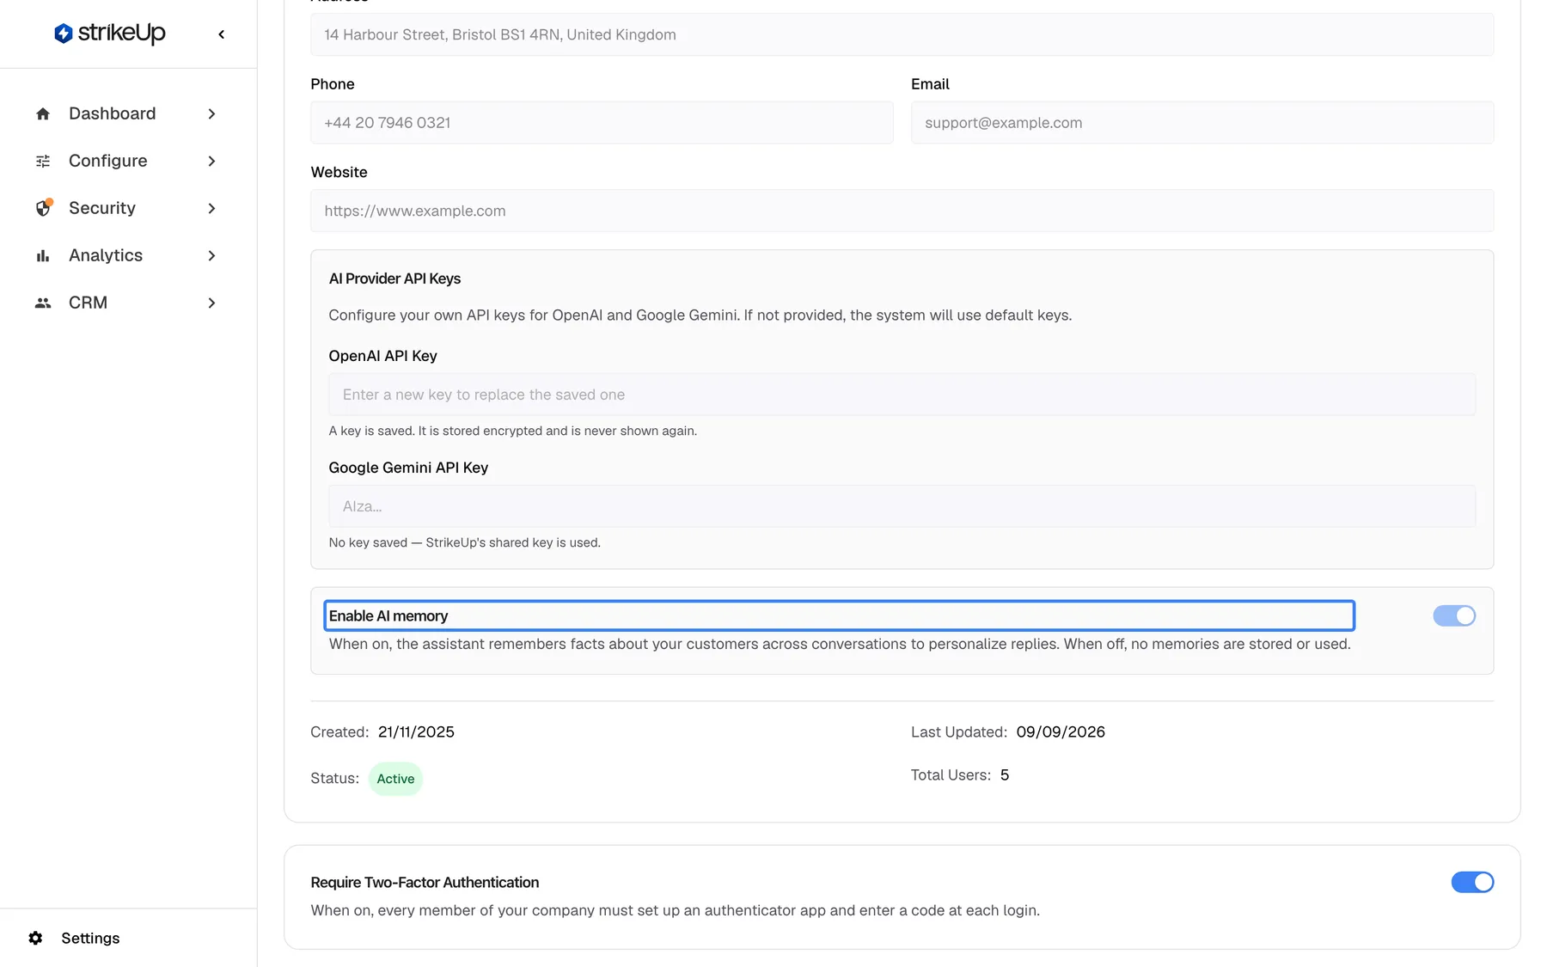Viewport: 1547px width, 967px height.
Task: Click the Dashboard home icon
Action: pos(43,113)
